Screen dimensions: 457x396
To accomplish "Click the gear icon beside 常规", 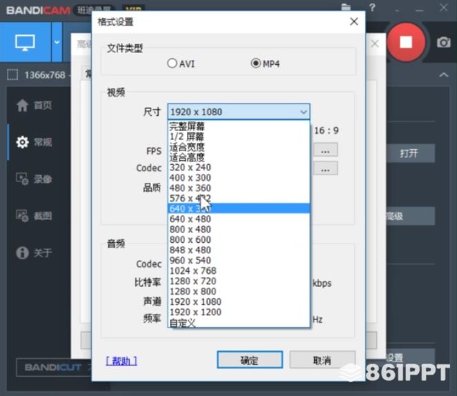I will 23,142.
